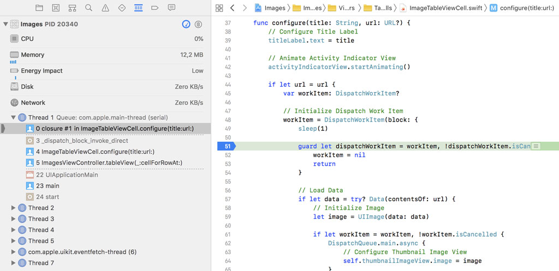Open the Symbol navigator
This screenshot has width=559, height=271.
click(72, 8)
